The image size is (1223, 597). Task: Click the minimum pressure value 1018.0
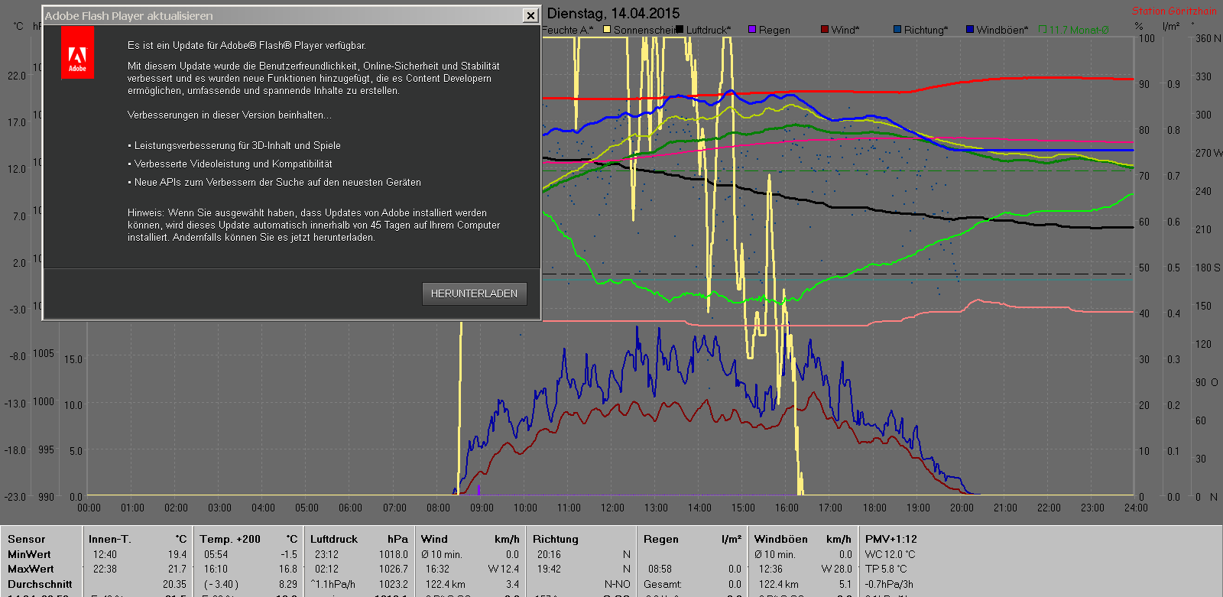[394, 554]
